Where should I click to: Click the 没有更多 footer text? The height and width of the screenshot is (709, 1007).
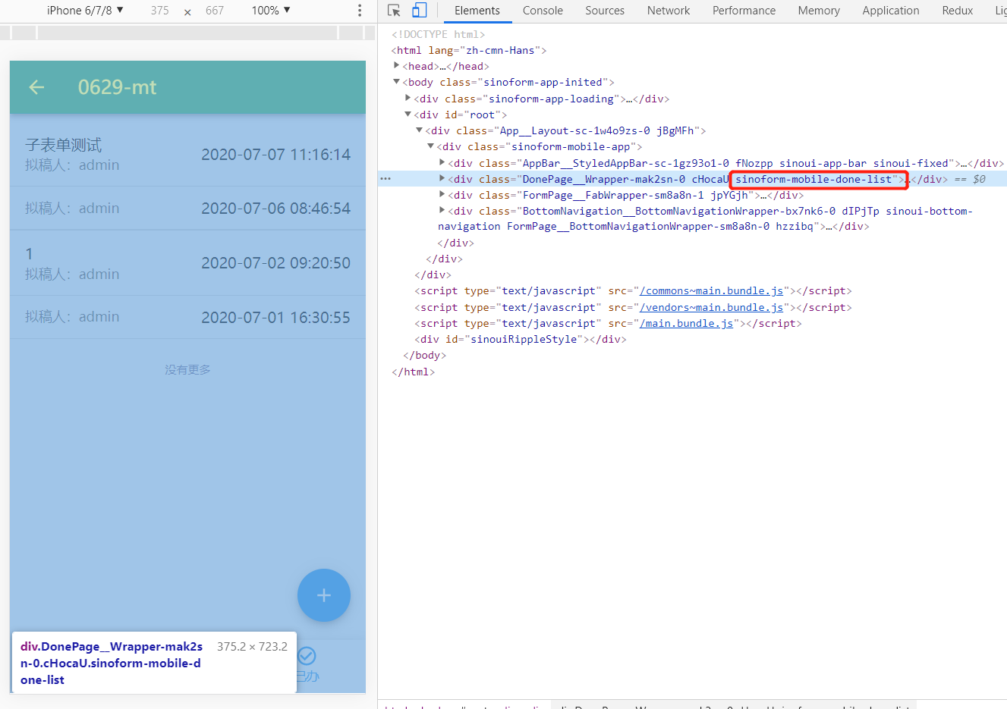pyautogui.click(x=187, y=370)
